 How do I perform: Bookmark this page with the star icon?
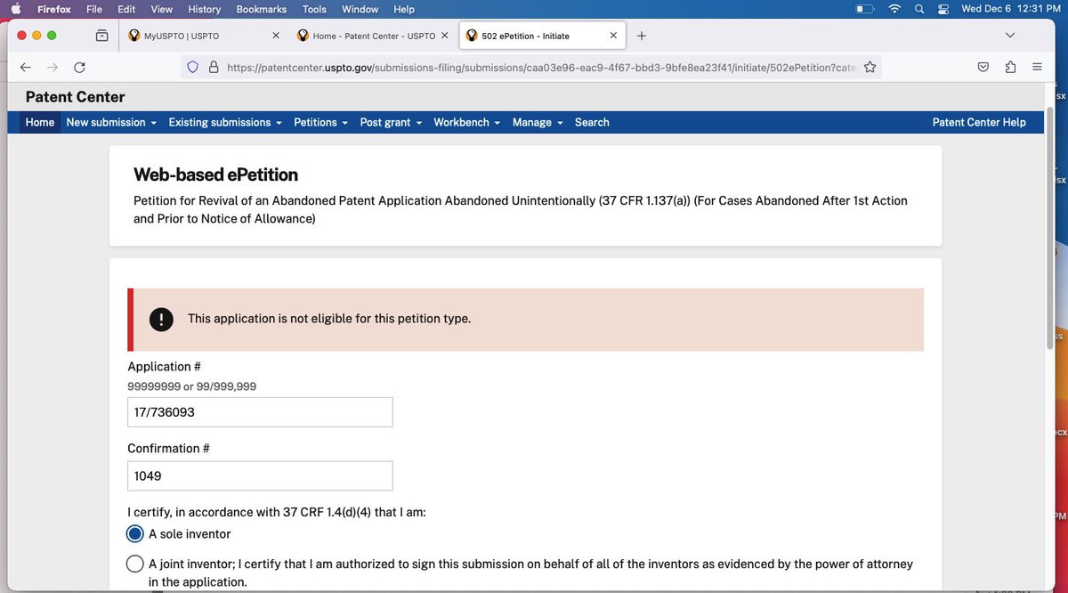click(870, 67)
